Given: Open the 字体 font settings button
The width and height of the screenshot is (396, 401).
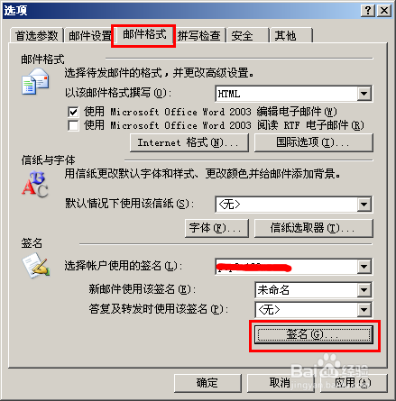Looking at the screenshot, I should (216, 228).
